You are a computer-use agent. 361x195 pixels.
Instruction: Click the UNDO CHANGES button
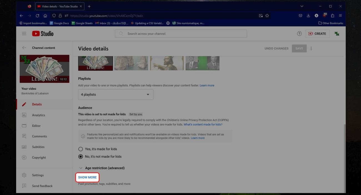point(277,48)
